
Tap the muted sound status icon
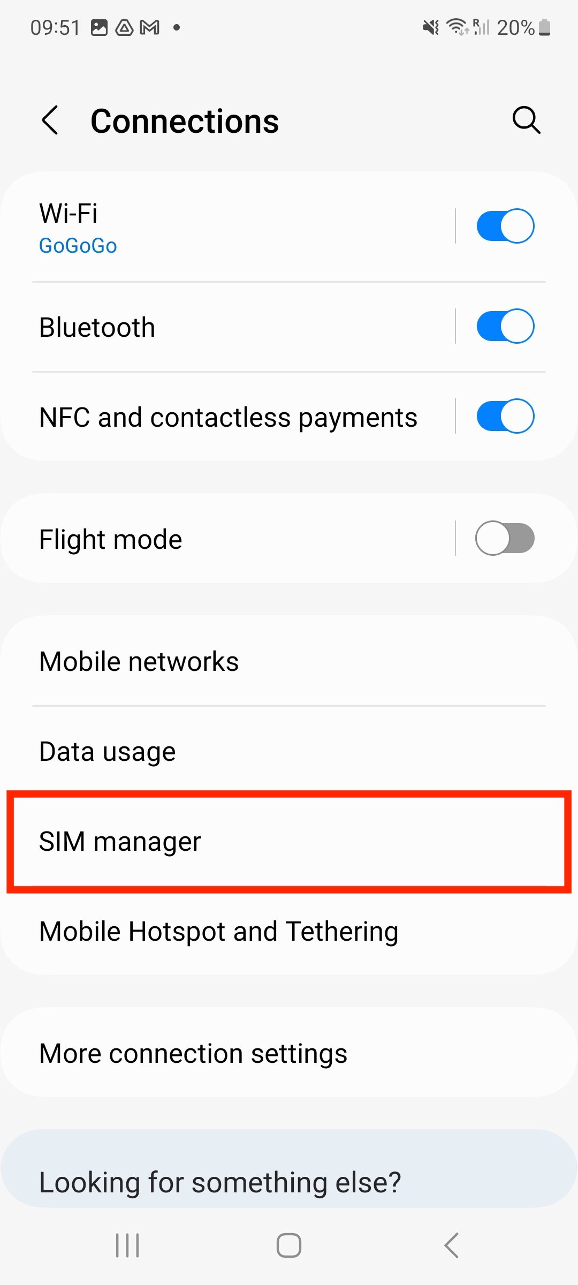point(431,27)
